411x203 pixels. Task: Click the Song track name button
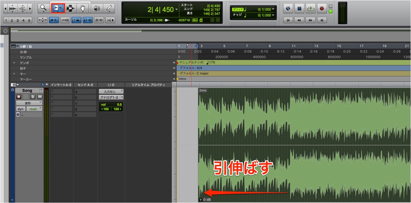27,91
